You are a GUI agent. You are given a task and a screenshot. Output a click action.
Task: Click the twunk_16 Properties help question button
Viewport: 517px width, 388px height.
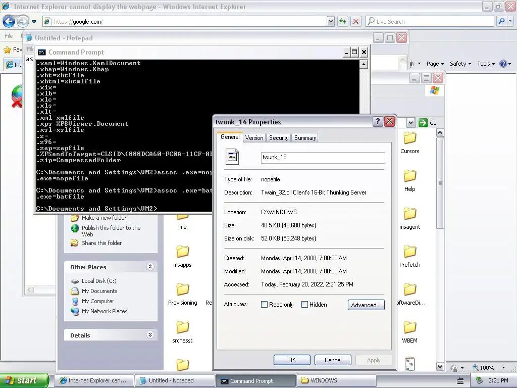[x=378, y=122]
